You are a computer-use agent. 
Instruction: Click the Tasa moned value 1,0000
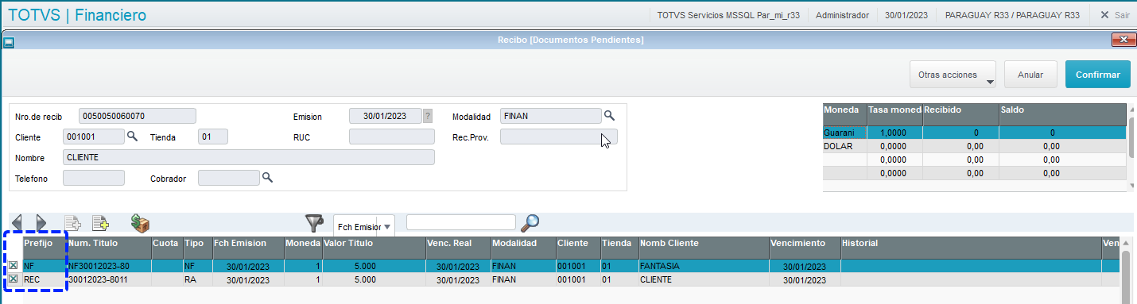pyautogui.click(x=894, y=133)
